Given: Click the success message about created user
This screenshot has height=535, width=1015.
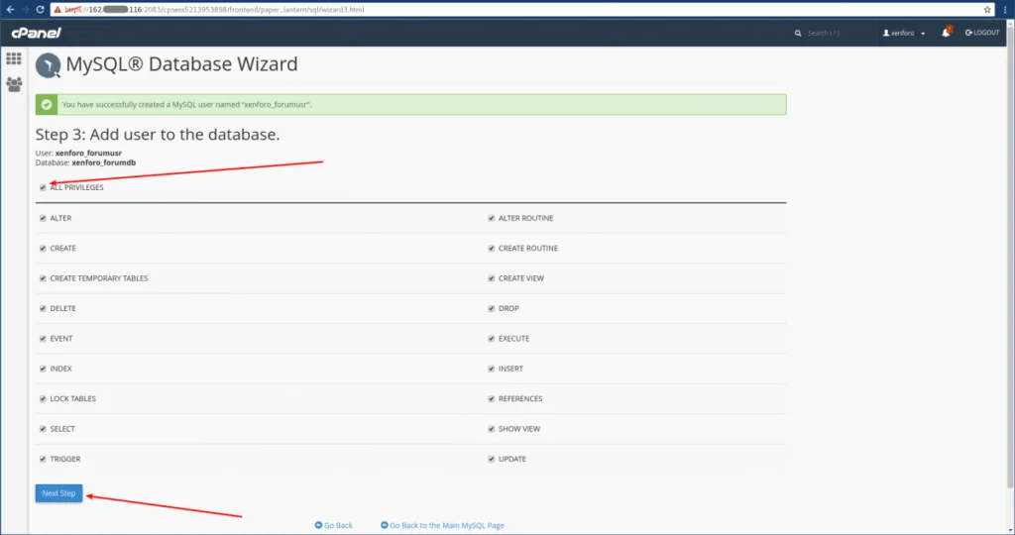Looking at the screenshot, I should [x=186, y=104].
